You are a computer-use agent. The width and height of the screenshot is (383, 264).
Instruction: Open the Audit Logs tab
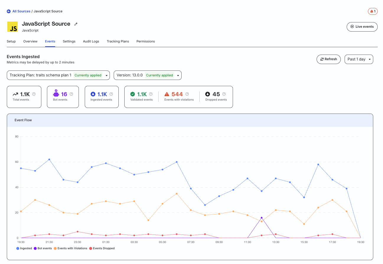91,41
